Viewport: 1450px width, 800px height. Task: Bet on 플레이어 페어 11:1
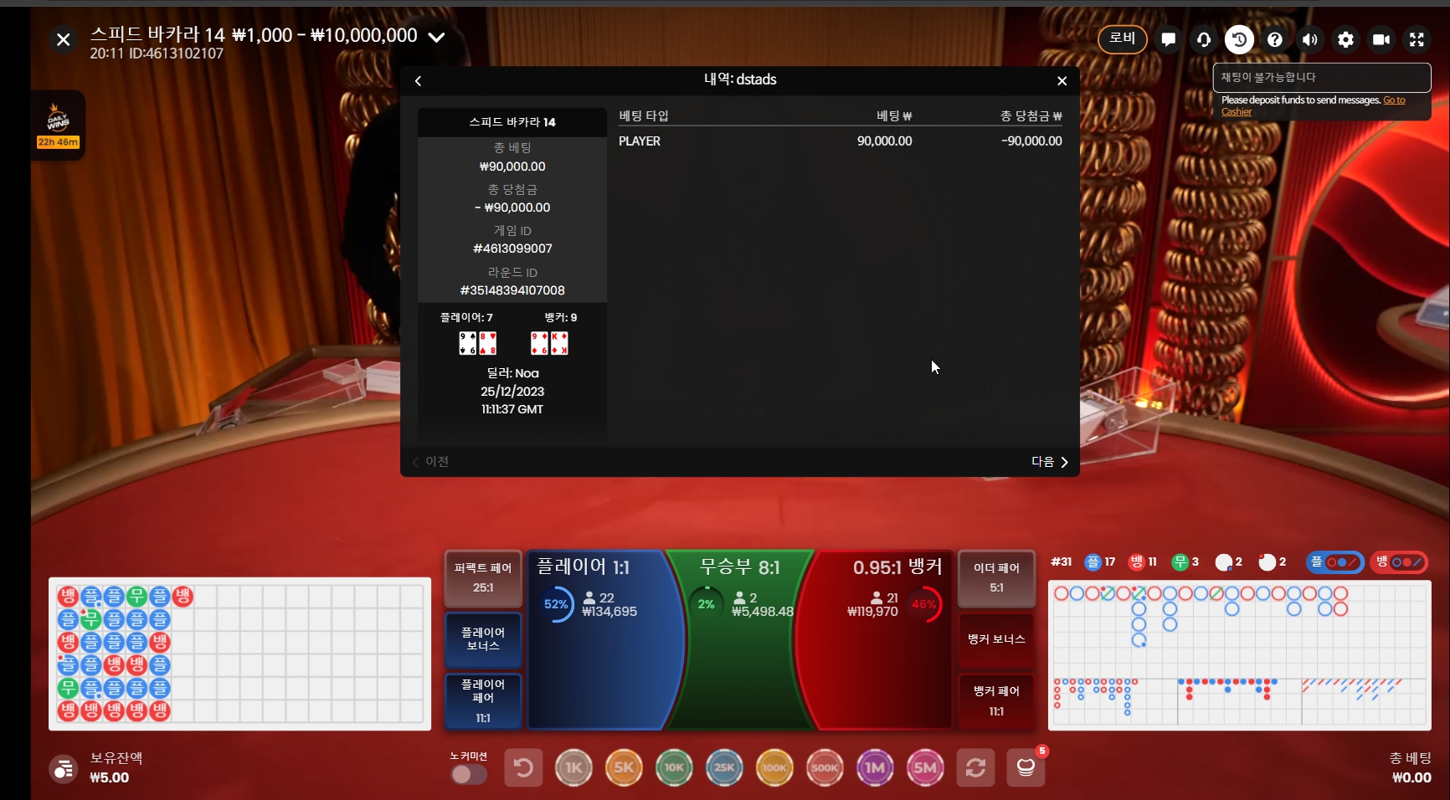click(483, 700)
